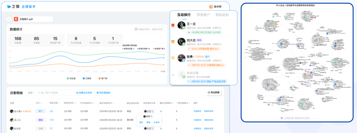Click the 导出数据 export button
This screenshot has width=357, height=133.
point(213,93)
